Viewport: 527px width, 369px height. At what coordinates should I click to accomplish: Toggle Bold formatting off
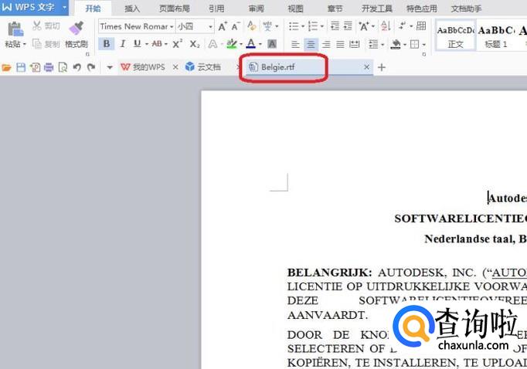click(106, 44)
